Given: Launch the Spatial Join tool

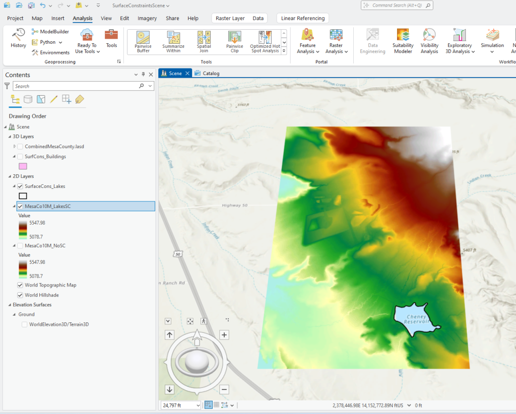Looking at the screenshot, I should pos(204,41).
